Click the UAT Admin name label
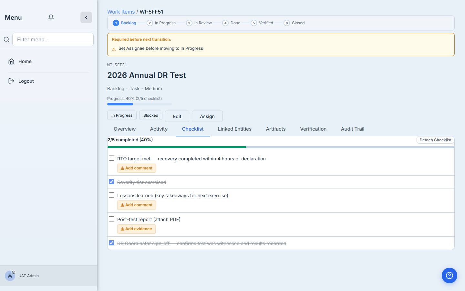This screenshot has width=465, height=291. (28, 276)
